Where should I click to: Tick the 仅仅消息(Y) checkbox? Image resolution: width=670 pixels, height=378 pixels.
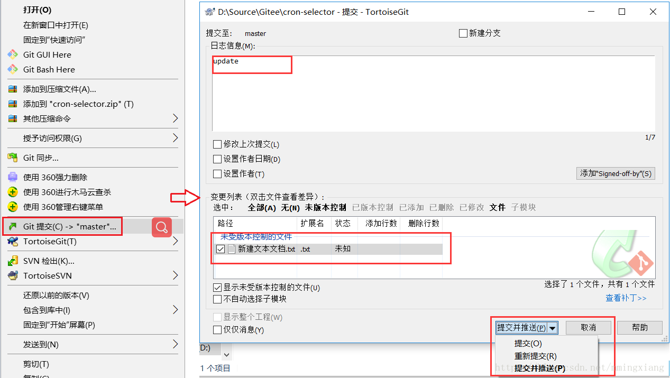pos(217,330)
